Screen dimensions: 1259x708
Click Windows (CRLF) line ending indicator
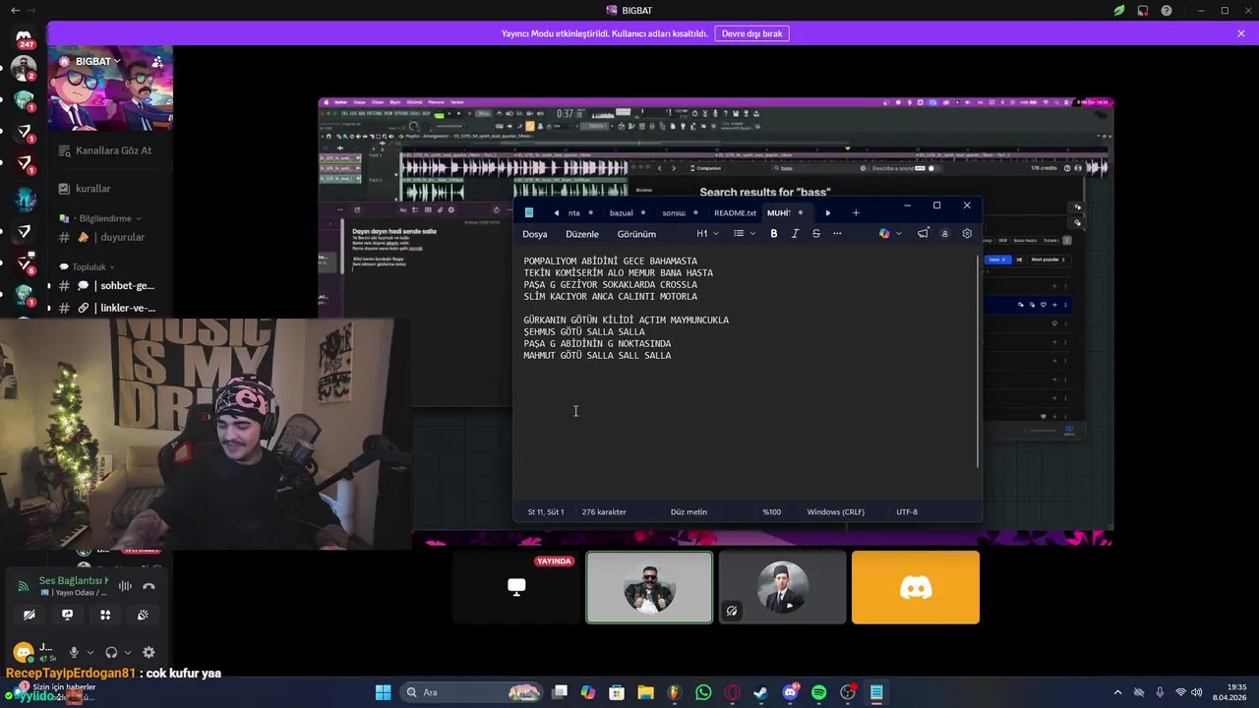point(836,511)
